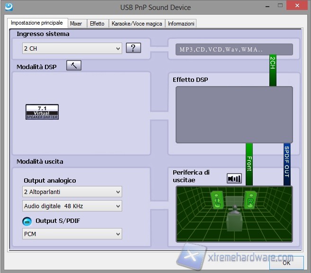
Task: Open the 2 Altoparlanti output dropdown
Action: pos(72,192)
